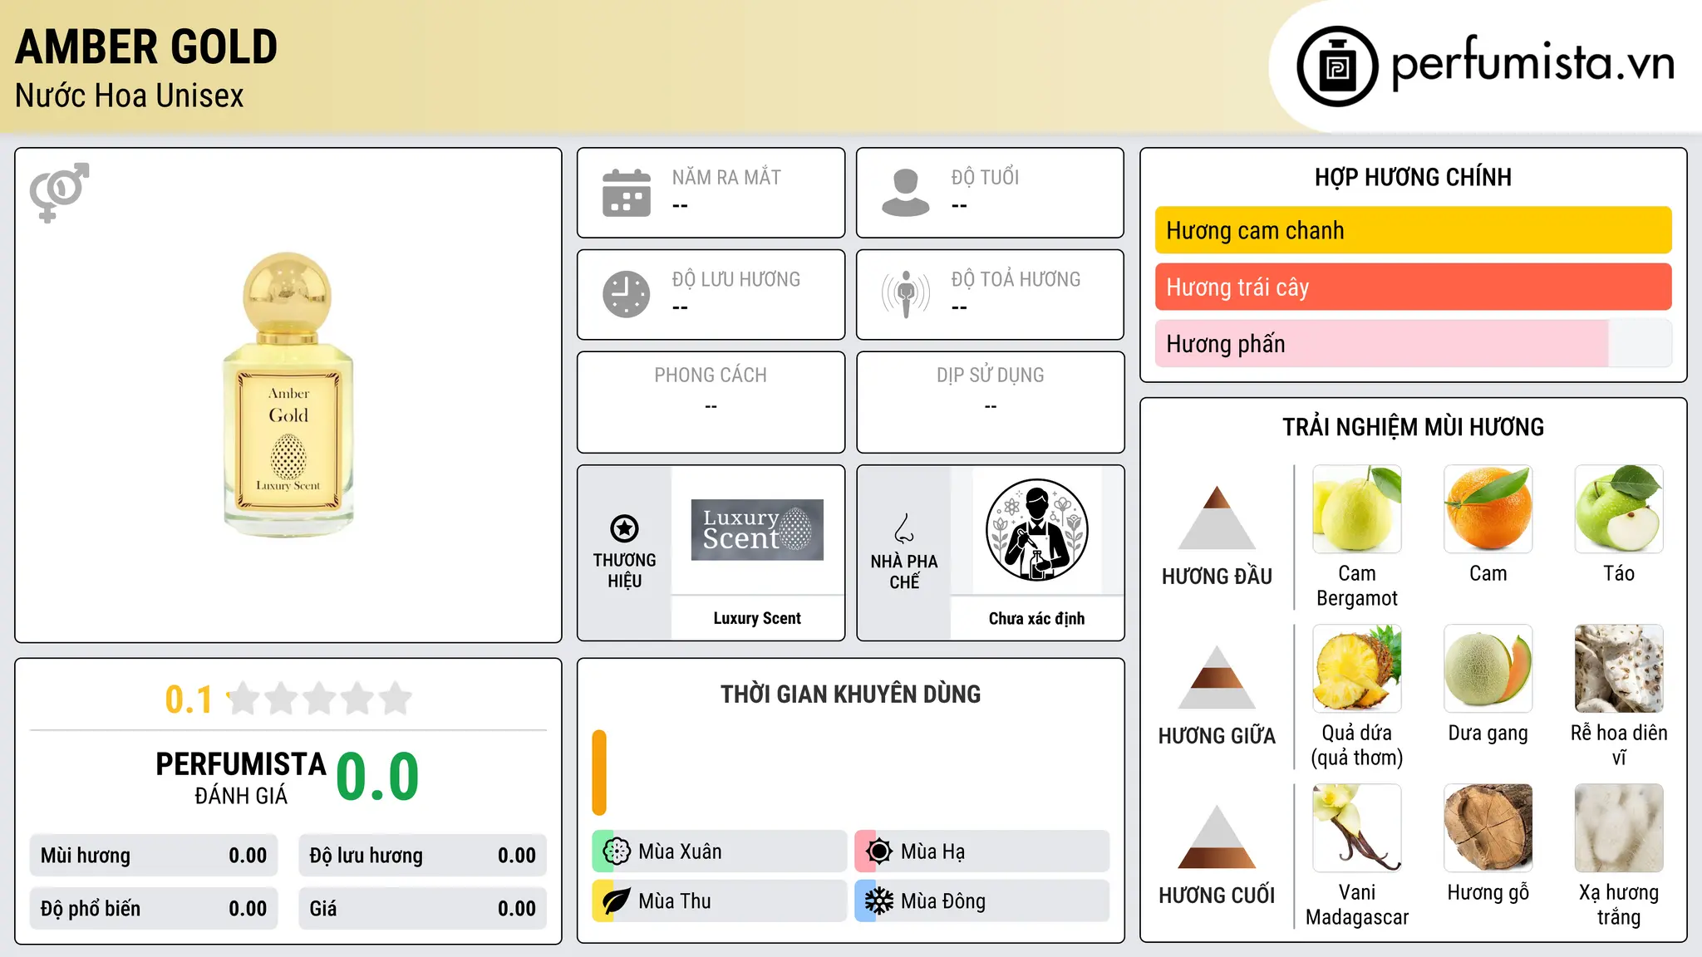The height and width of the screenshot is (957, 1702).
Task: Click the perfumista.vn site name
Action: 1533,63
